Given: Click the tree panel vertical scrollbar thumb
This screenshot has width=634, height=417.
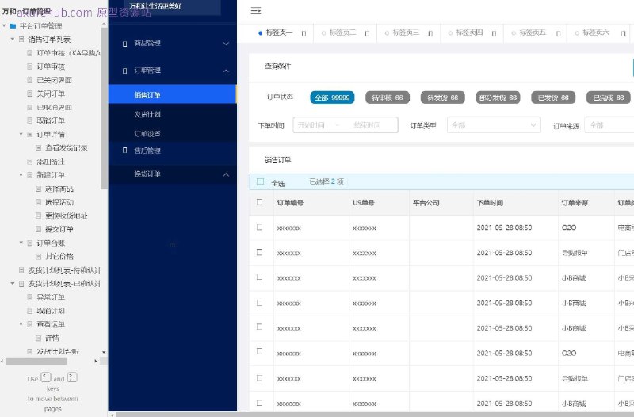Looking at the screenshot, I should 104,108.
